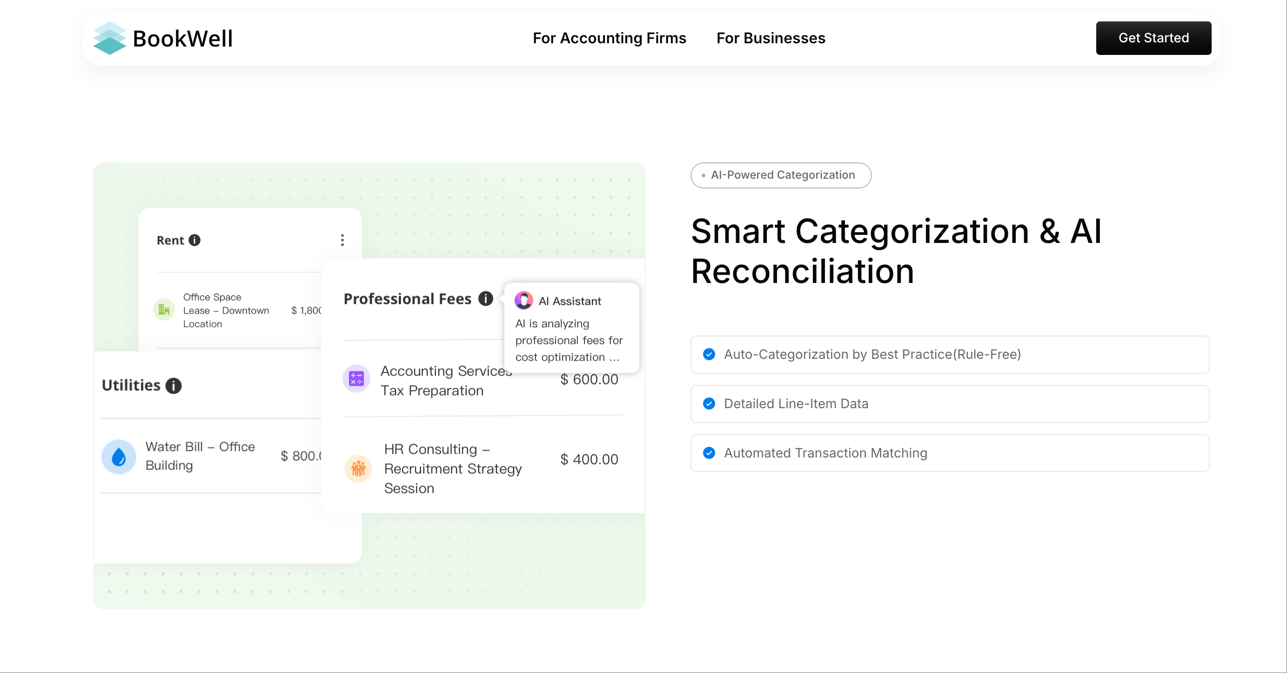Screen dimensions: 1287x673
Task: Click the AI-Powered Categorization pill badge
Action: (781, 175)
